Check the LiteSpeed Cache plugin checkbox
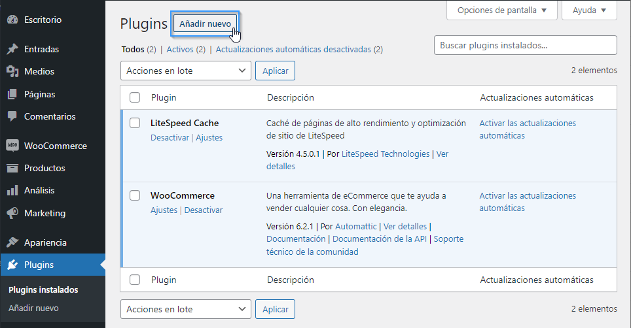The height and width of the screenshot is (328, 631). tap(135, 123)
